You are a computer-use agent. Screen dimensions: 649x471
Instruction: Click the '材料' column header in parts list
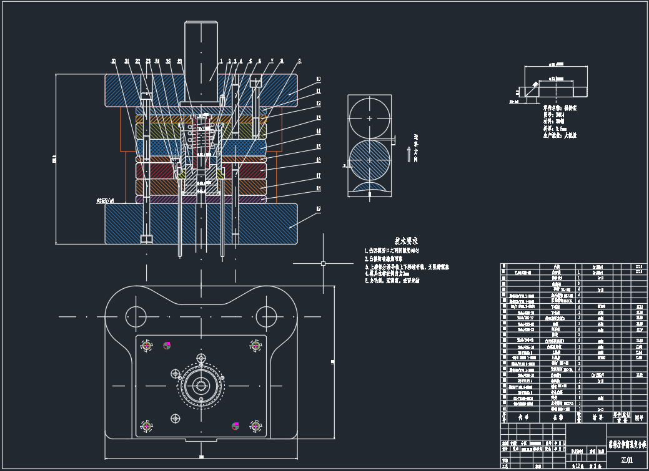[x=597, y=417]
